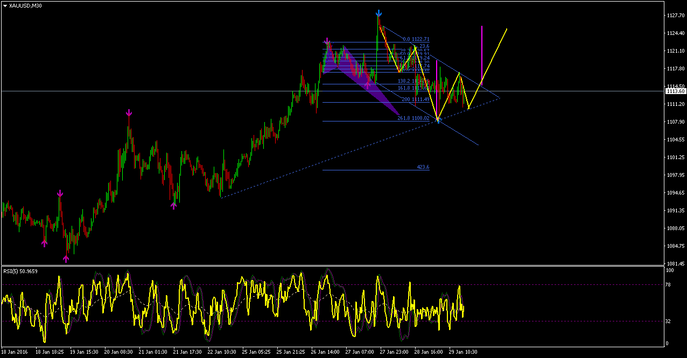Click the Fibonacci label 200 1111.49
The image size is (687, 358).
click(x=416, y=99)
